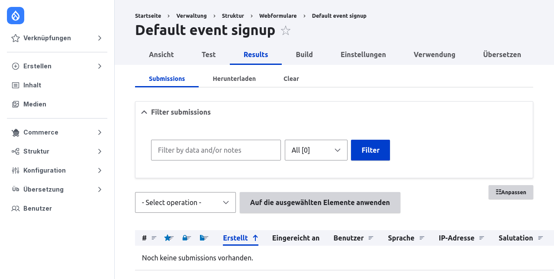Image resolution: width=554 pixels, height=279 pixels.
Task: Click the Anpassen customize button
Action: tap(511, 192)
